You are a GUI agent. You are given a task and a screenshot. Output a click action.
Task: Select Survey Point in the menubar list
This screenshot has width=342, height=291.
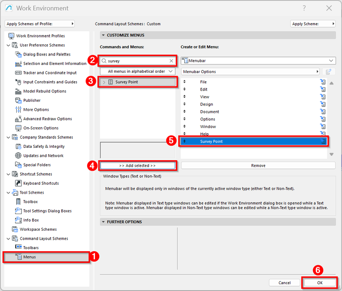tap(254, 141)
